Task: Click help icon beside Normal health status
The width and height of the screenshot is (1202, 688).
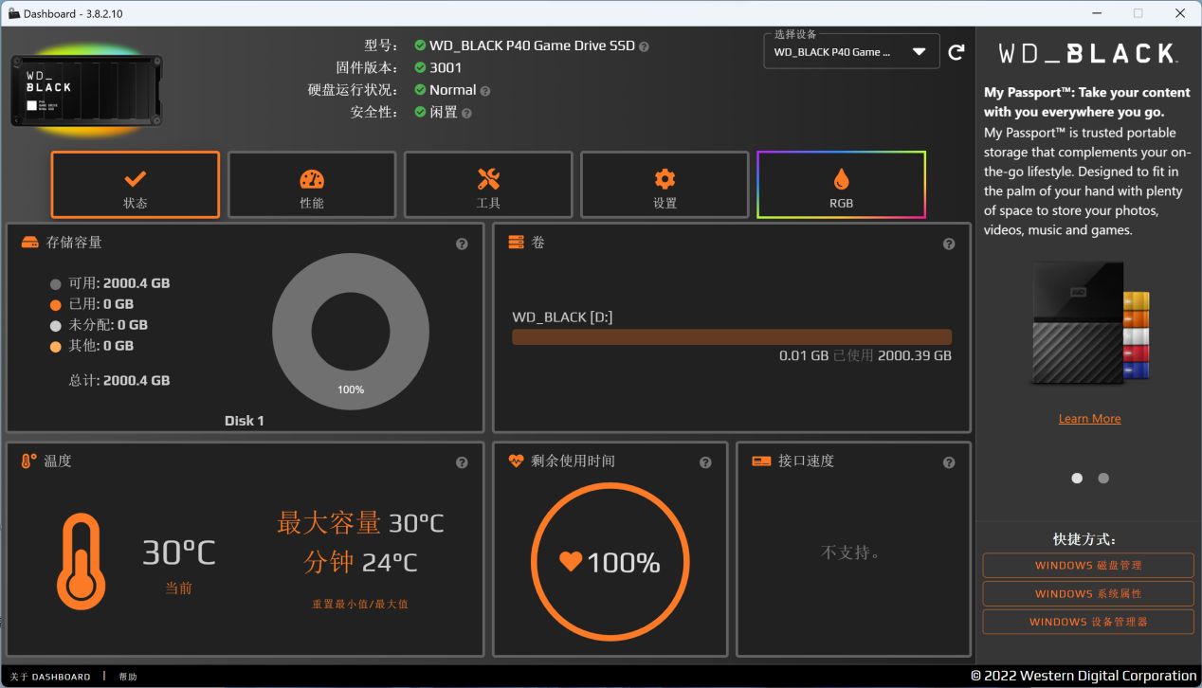Action: pyautogui.click(x=485, y=91)
